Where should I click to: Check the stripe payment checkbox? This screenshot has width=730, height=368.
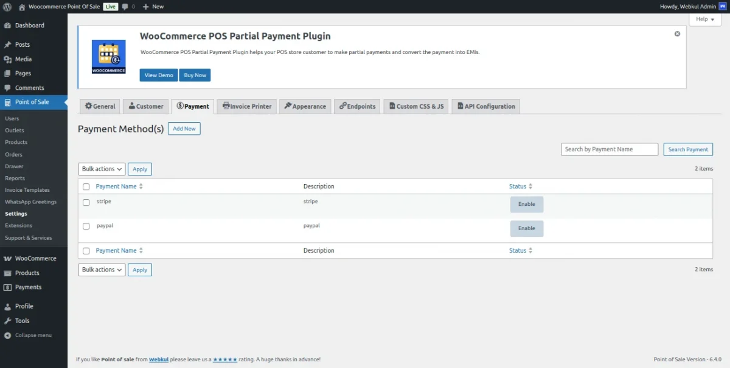[86, 202]
